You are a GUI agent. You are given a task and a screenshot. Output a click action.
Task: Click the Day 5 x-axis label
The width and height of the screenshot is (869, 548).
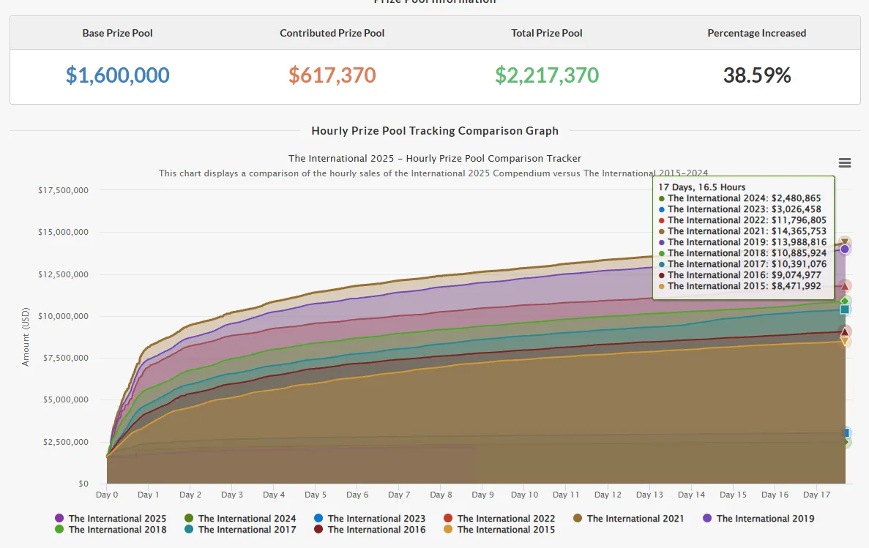click(x=316, y=495)
